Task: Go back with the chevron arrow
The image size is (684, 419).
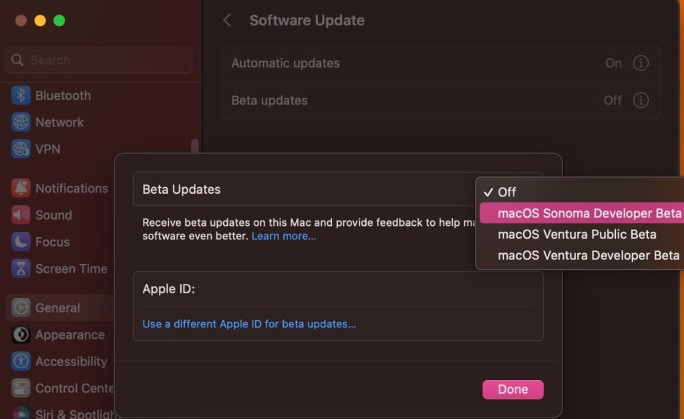Action: click(x=227, y=20)
